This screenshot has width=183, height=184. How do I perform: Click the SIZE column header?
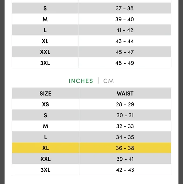45,93
